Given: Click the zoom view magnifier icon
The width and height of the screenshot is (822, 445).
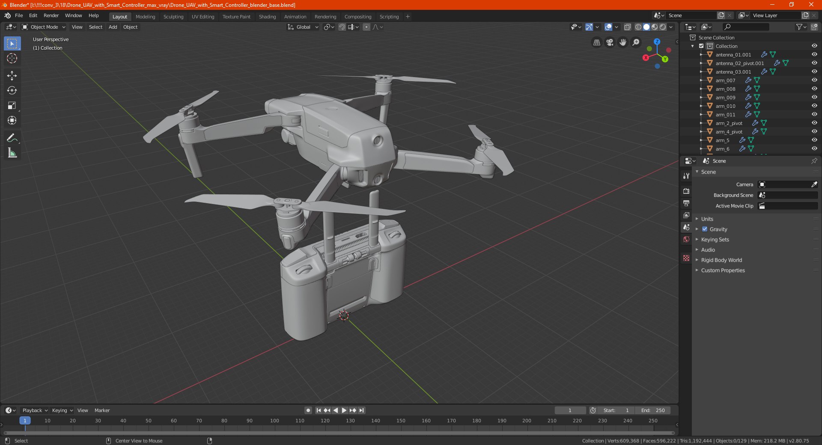Looking at the screenshot, I should point(636,42).
